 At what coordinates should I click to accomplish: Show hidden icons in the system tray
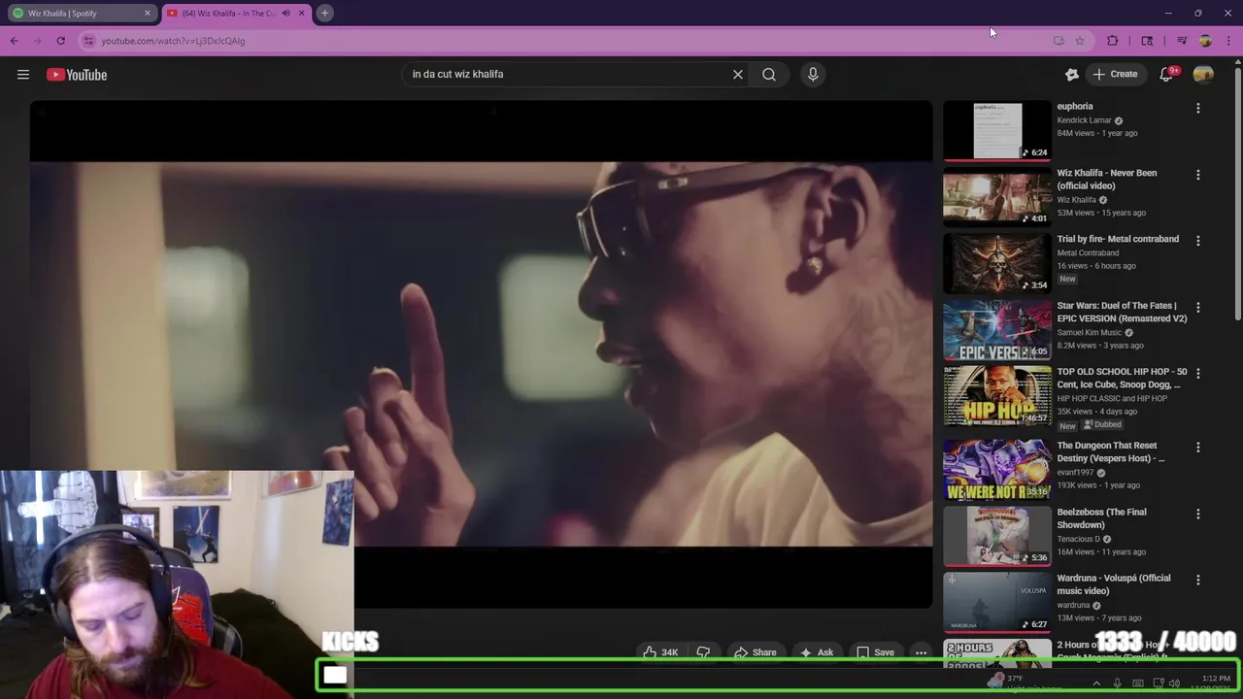click(1096, 683)
